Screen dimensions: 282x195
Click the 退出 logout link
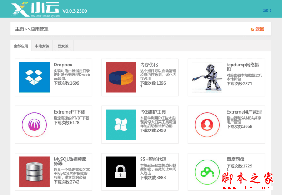click(267, 10)
